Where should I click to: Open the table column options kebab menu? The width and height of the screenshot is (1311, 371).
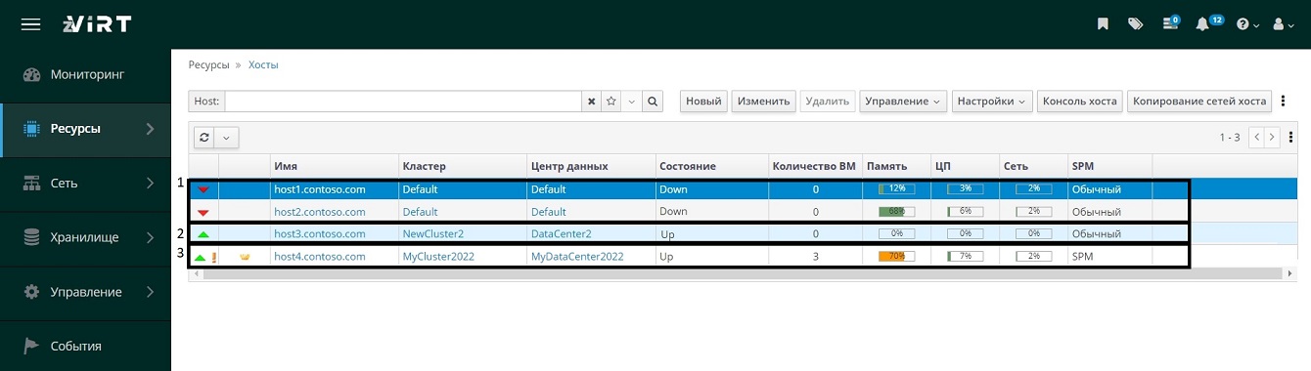pos(1291,138)
